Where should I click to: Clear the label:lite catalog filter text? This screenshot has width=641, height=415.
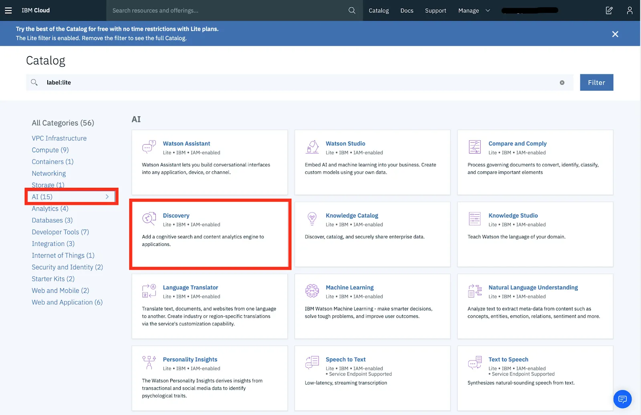[562, 83]
